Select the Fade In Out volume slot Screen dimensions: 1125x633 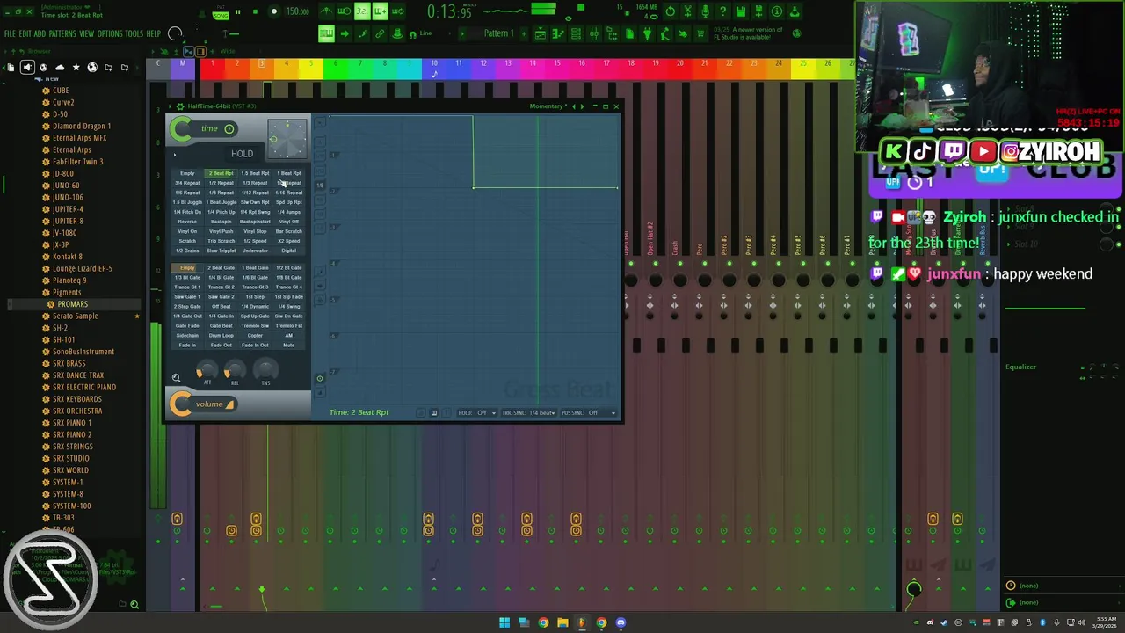(255, 346)
